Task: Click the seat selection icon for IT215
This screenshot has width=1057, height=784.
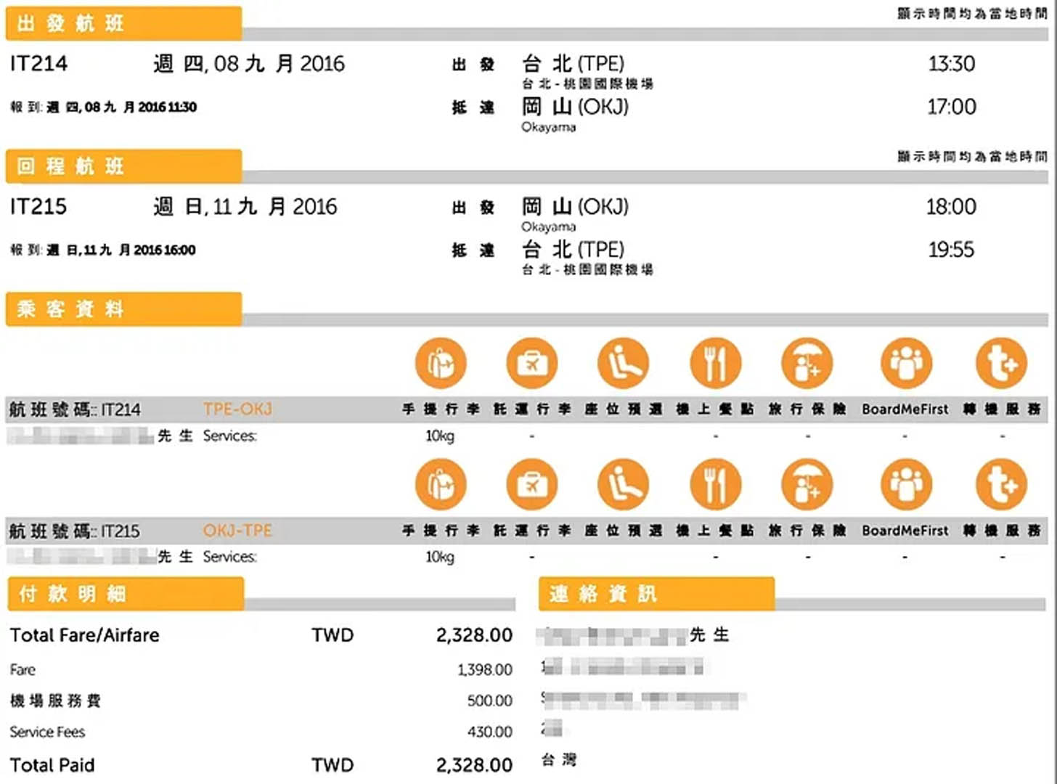Action: click(624, 484)
